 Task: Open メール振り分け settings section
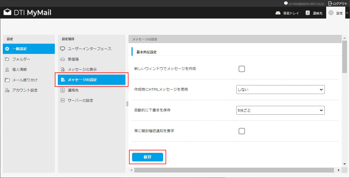point(29,80)
